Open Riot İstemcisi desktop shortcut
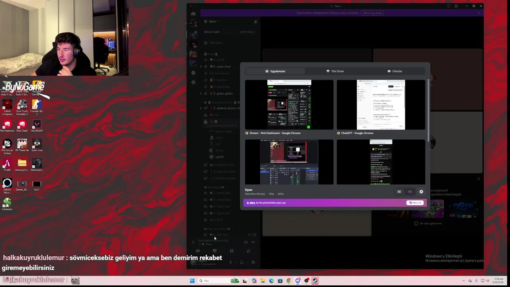Image resolution: width=510 pixels, height=287 pixels. click(7, 126)
